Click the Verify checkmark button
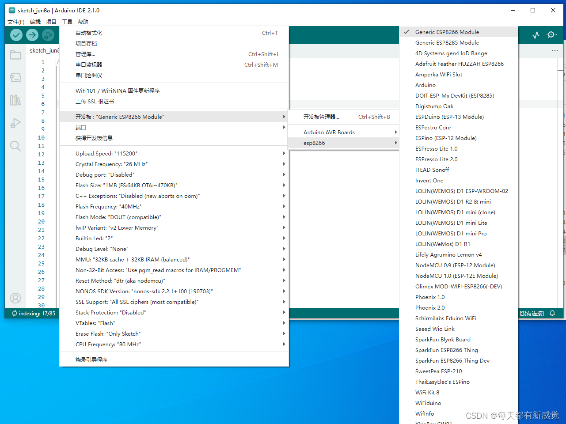 [16, 35]
